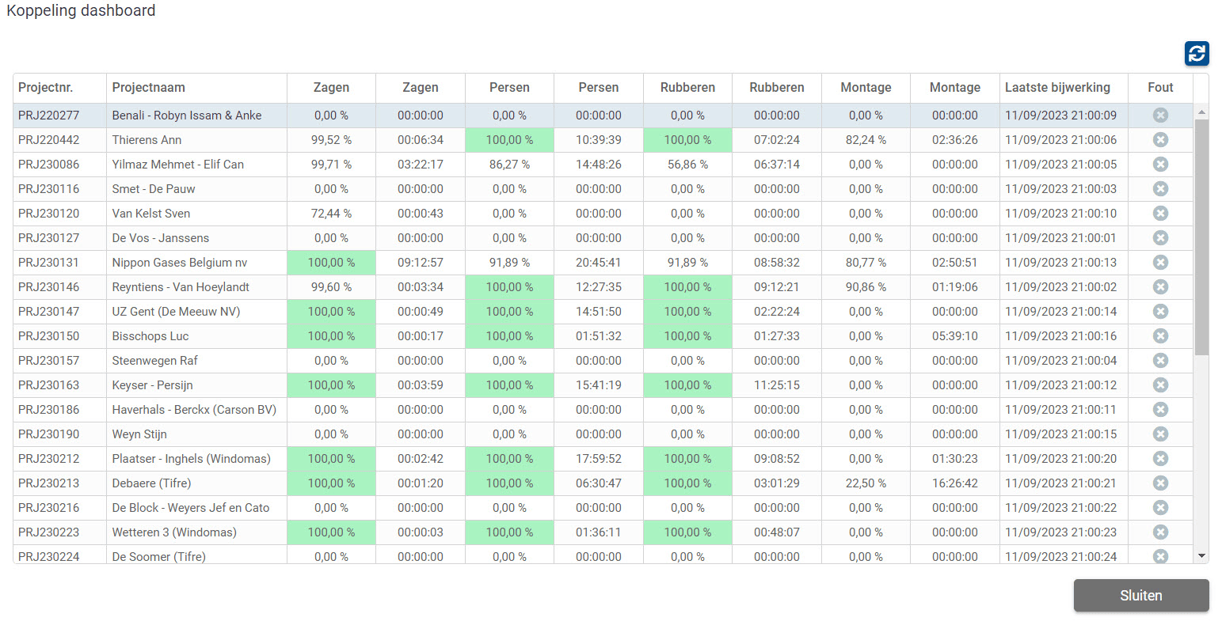Click the scrollbar up arrow

(x=1201, y=112)
